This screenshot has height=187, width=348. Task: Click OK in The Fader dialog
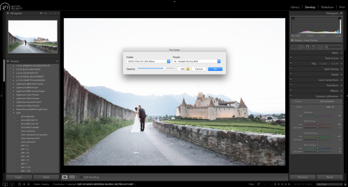click(215, 69)
